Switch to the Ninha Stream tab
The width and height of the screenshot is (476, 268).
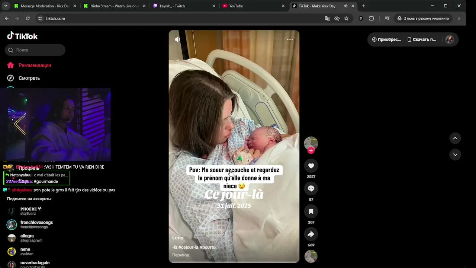click(113, 6)
